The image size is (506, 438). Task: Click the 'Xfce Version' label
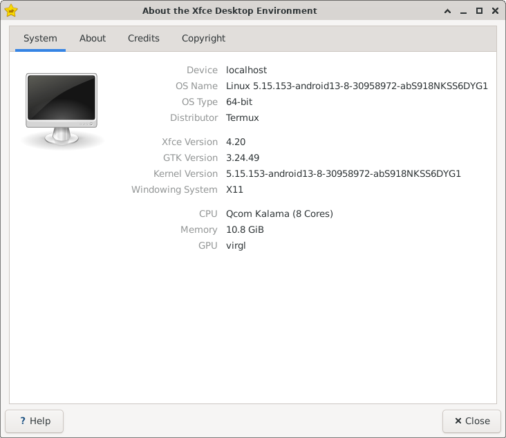pos(189,142)
